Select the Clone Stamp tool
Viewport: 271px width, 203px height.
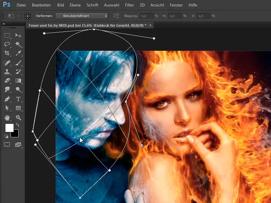click(x=7, y=72)
